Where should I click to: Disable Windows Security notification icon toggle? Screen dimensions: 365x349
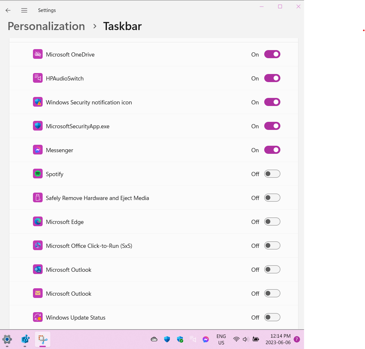[x=272, y=102]
